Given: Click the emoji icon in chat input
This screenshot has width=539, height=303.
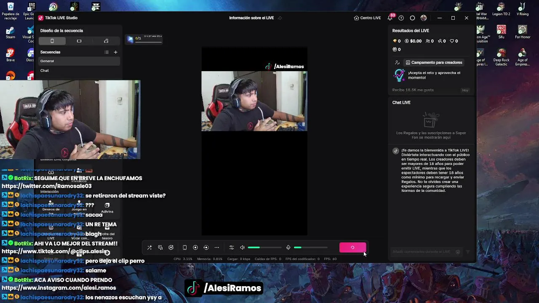Looking at the screenshot, I should [458, 252].
